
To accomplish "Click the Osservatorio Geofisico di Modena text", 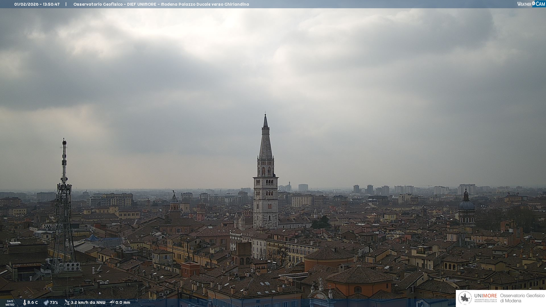I will (522, 298).
